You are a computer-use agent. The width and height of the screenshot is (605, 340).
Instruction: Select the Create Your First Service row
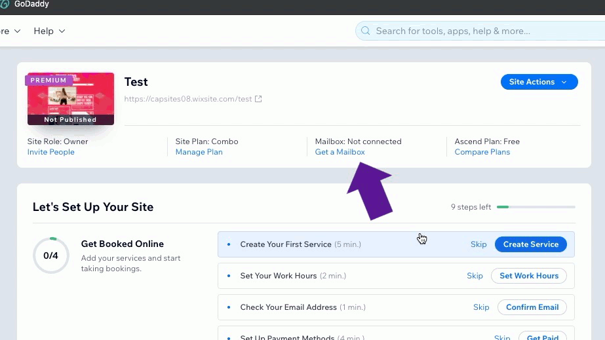[397, 244]
